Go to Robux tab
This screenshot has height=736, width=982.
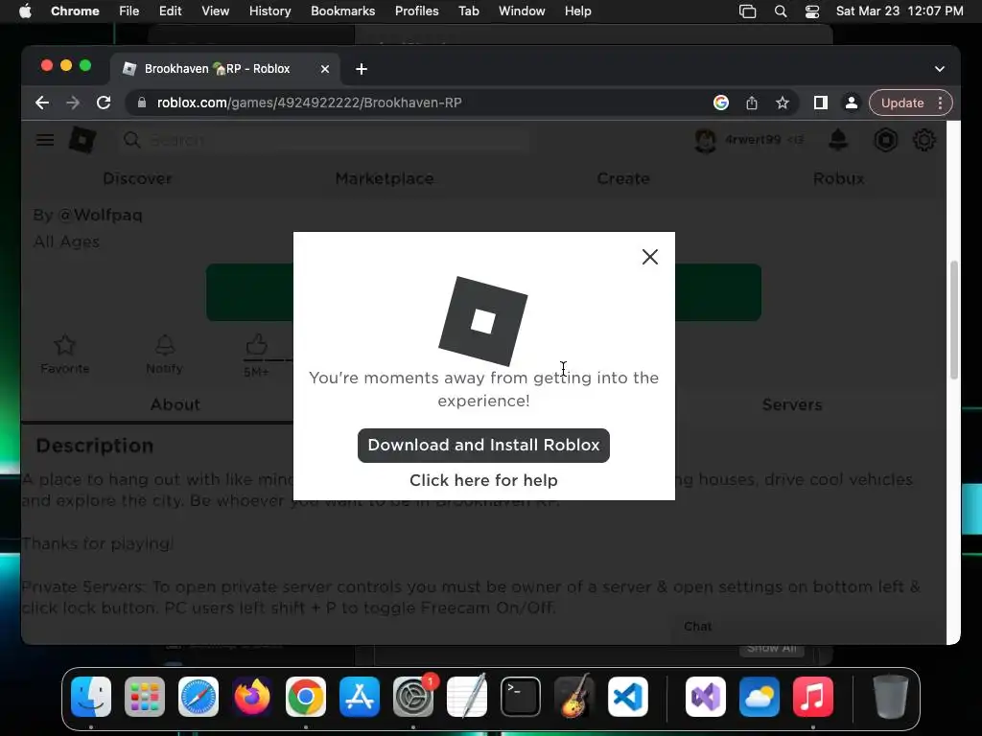pyautogui.click(x=838, y=178)
